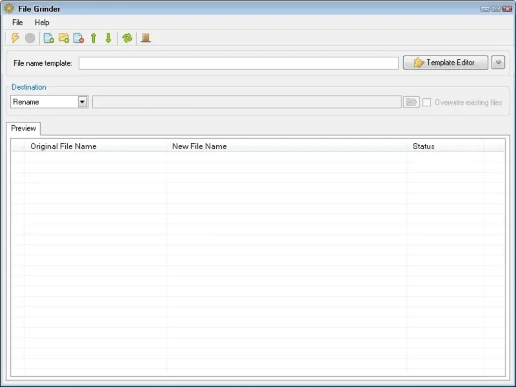Expand the dropdown arrow beside Template Editor
The width and height of the screenshot is (516, 387).
tap(498, 63)
